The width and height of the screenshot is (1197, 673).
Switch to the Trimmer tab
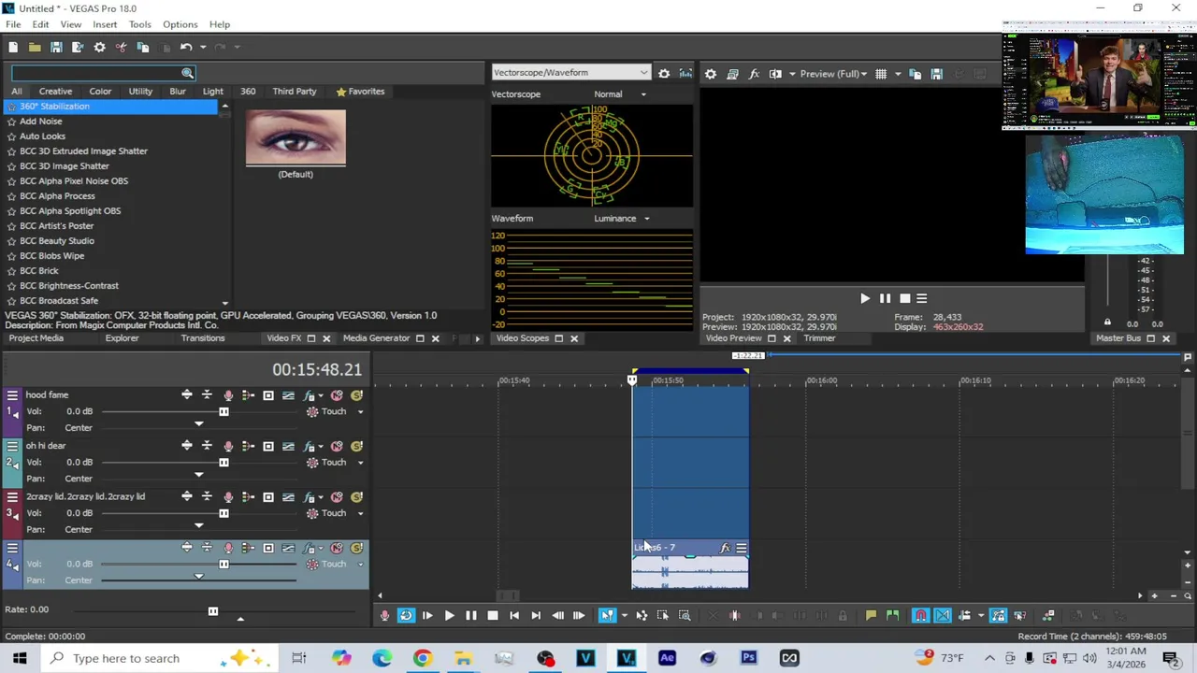[819, 338]
